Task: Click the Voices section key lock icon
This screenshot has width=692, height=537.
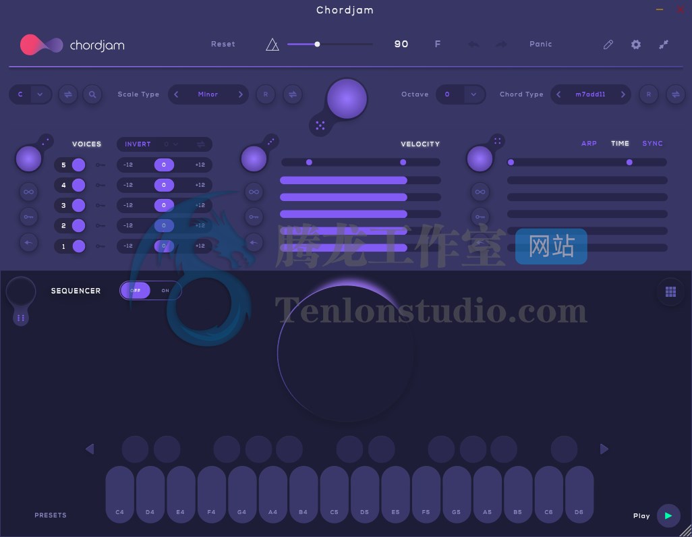Action: click(29, 217)
